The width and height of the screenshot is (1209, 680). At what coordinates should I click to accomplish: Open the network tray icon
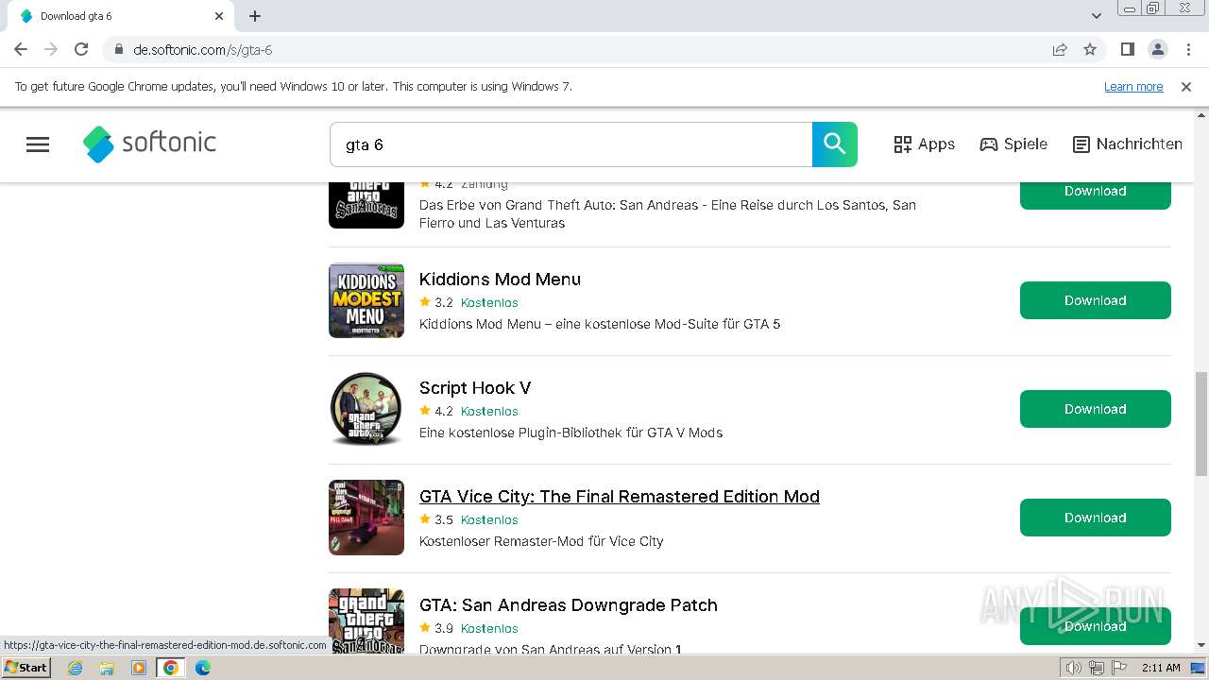click(1097, 668)
